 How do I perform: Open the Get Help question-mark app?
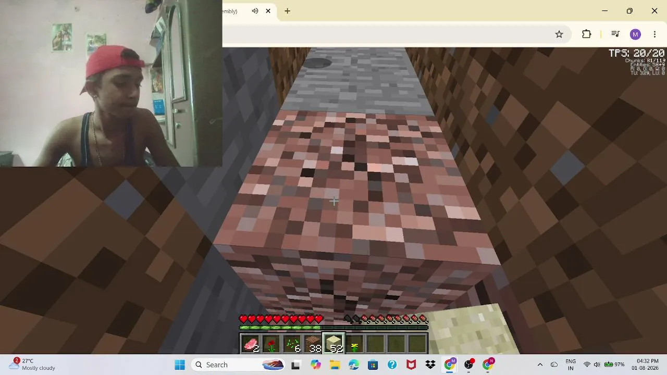(x=392, y=365)
